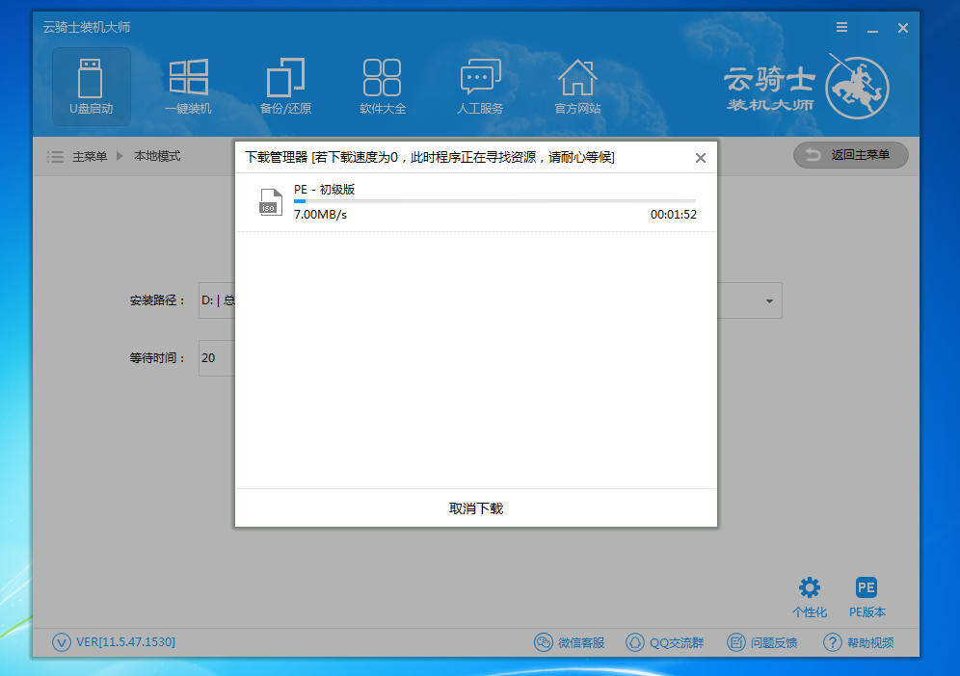Viewport: 960px width, 676px height.
Task: Open 主菜单 breadcrumb
Action: click(x=90, y=157)
